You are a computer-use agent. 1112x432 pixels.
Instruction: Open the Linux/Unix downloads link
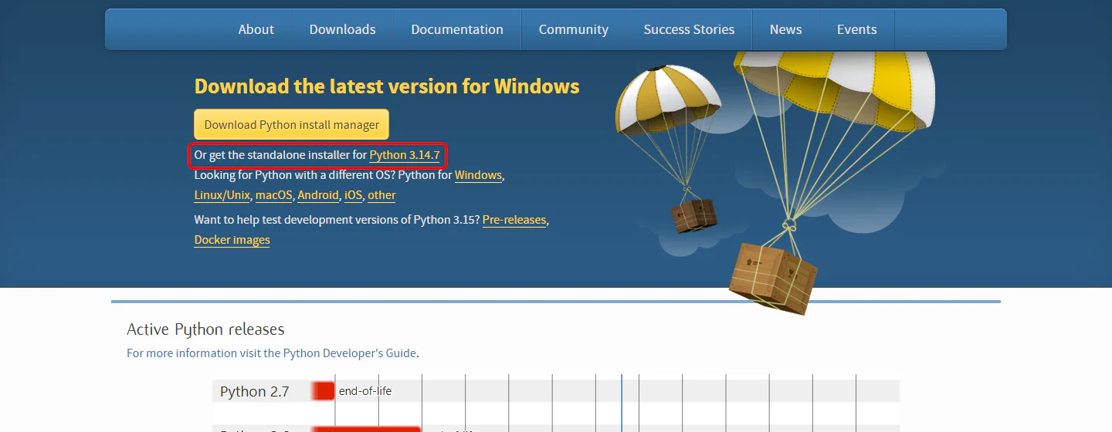coord(222,195)
